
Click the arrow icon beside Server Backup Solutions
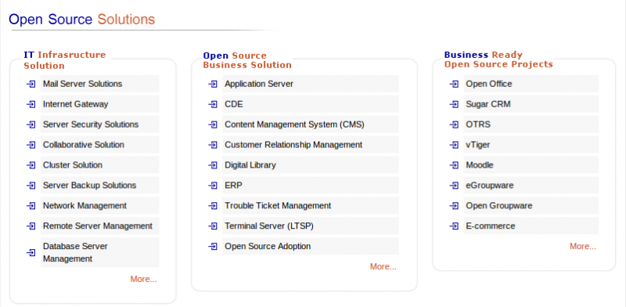(31, 186)
